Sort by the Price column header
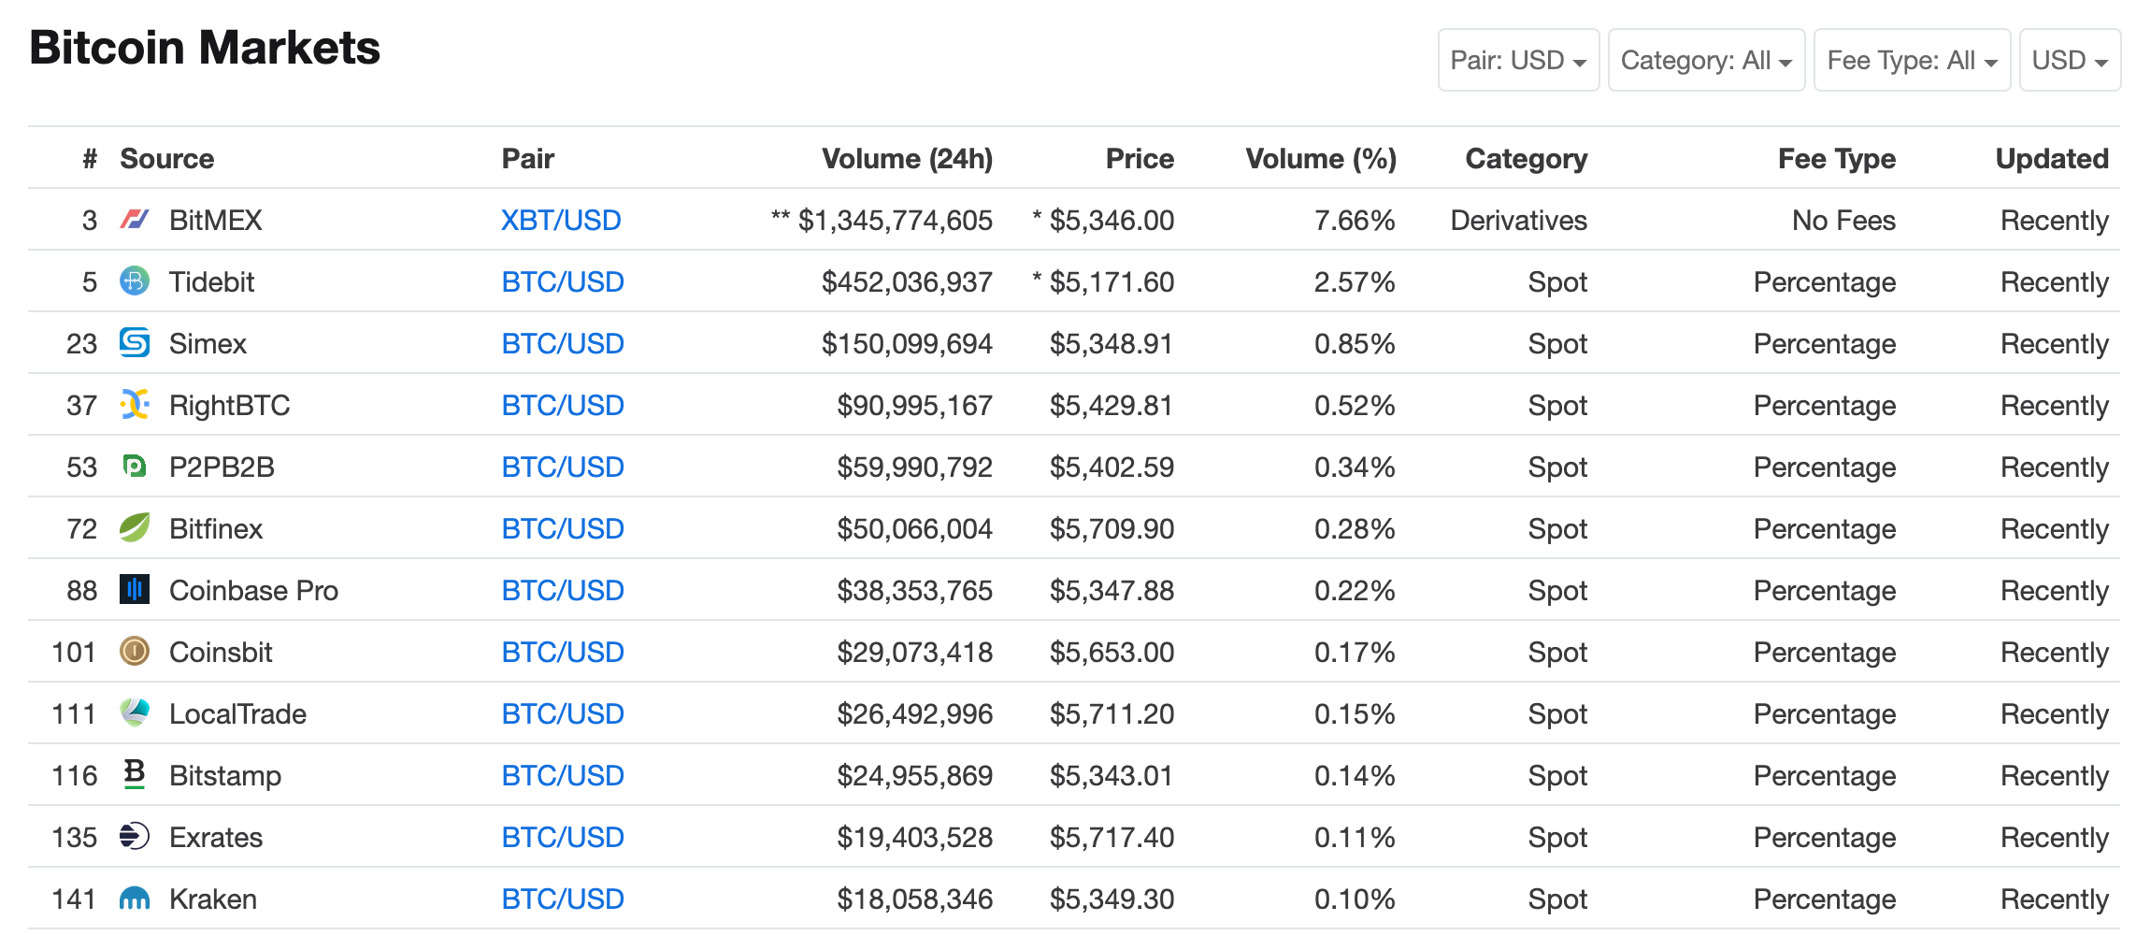 coord(1140,159)
